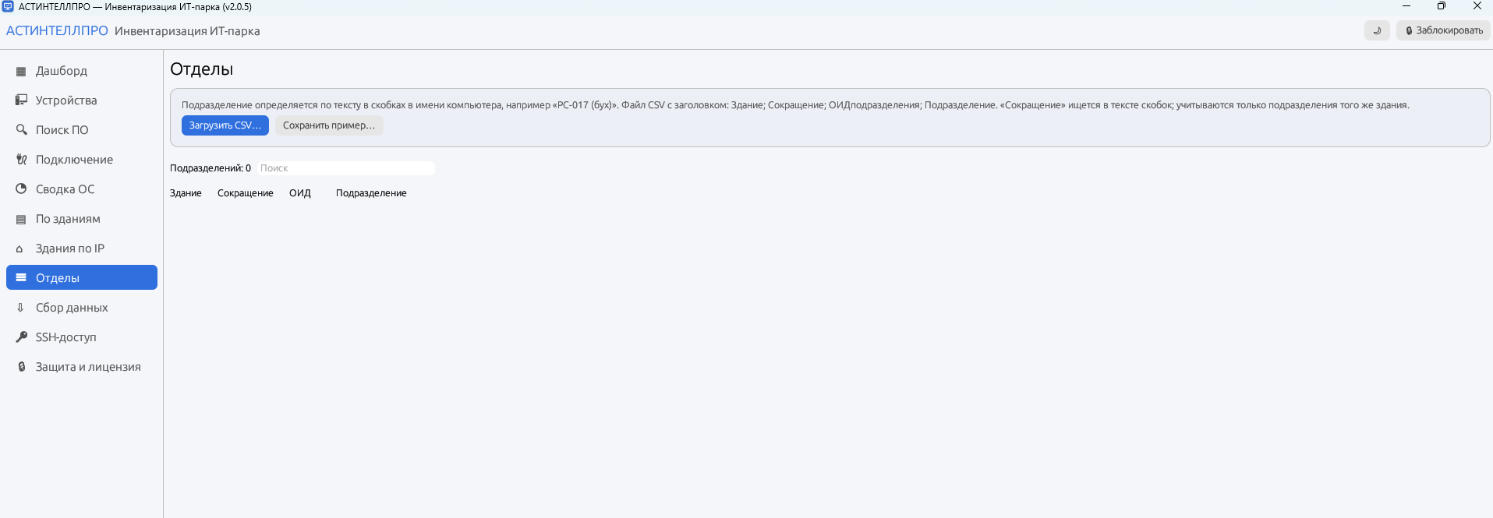1493x518 pixels.
Task: Minimize the АСТИНТЕЛЛПРО window
Action: [x=1406, y=6]
